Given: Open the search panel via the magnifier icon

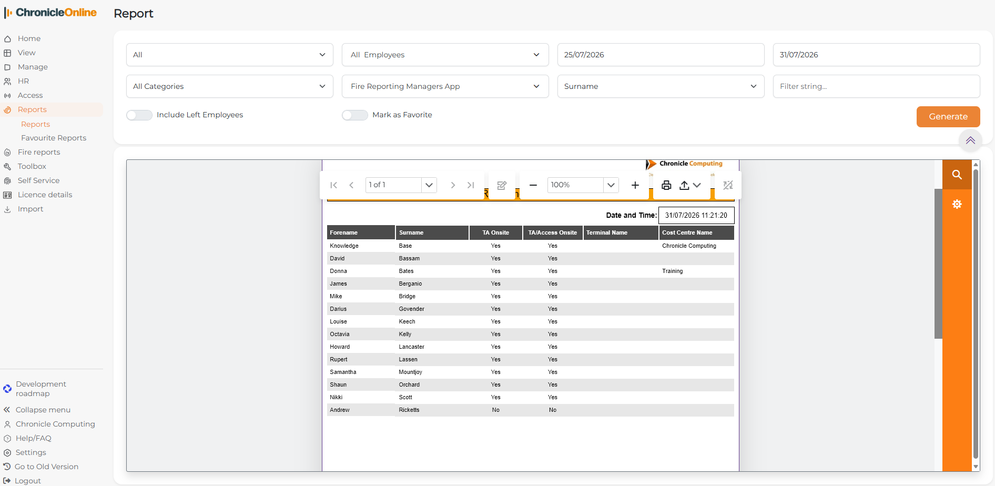Looking at the screenshot, I should point(957,175).
